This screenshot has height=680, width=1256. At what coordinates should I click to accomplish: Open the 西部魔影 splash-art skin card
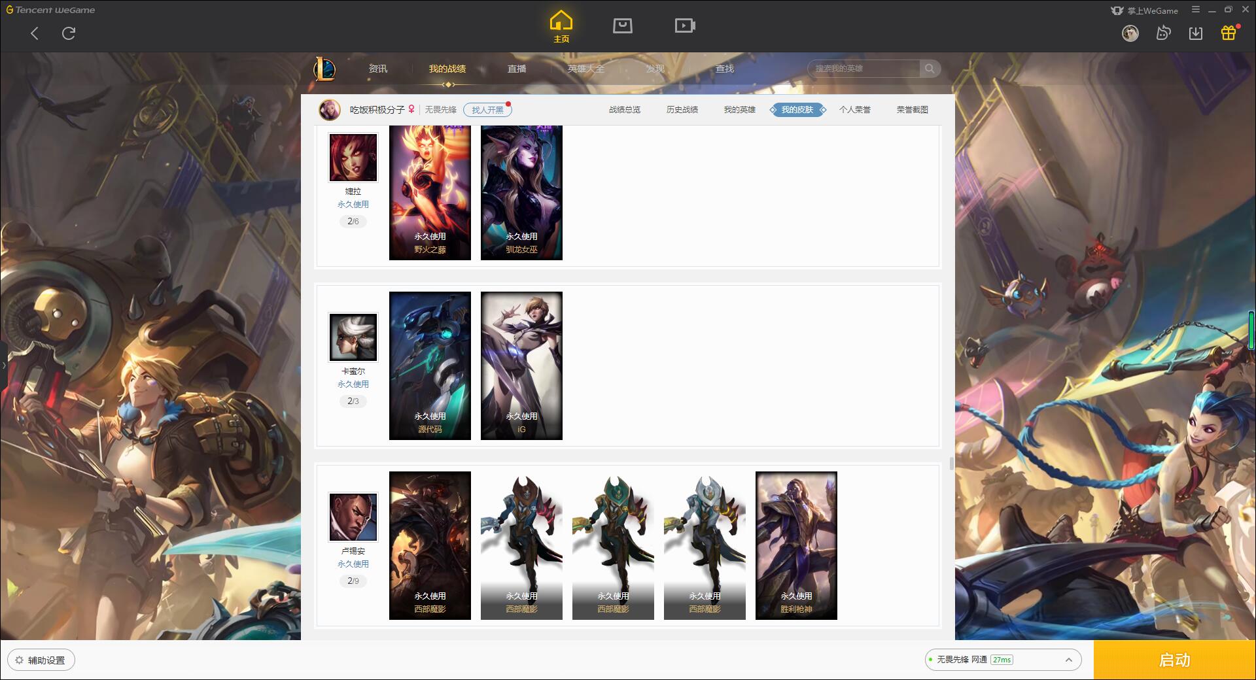[430, 545]
